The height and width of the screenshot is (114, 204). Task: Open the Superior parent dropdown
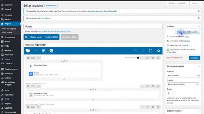click(x=183, y=75)
